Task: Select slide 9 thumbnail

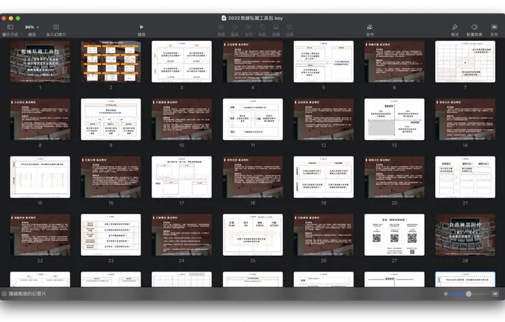Action: (x=111, y=119)
